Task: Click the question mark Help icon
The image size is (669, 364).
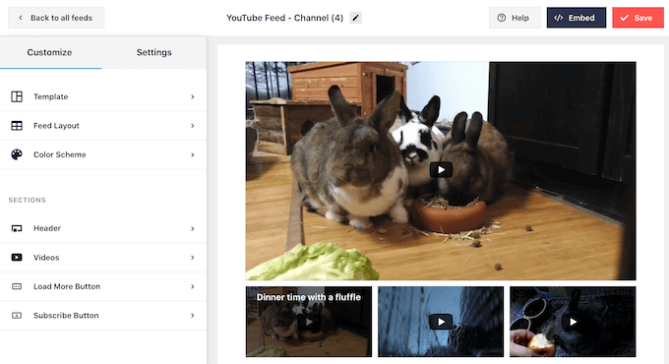Action: (502, 18)
